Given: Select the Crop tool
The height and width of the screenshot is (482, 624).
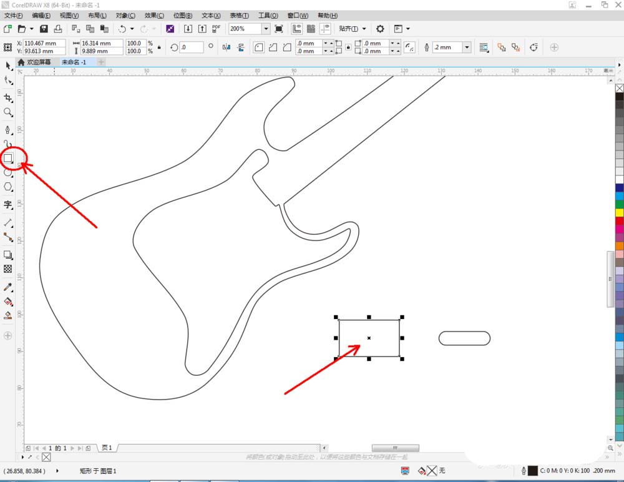Looking at the screenshot, I should click(8, 97).
